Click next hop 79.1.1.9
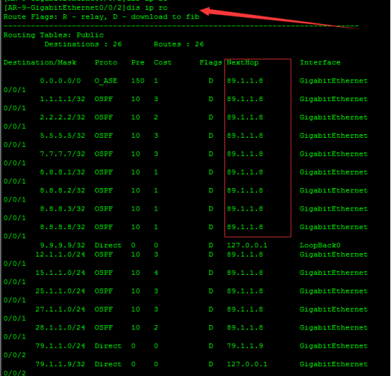391x376 pixels. [x=245, y=346]
